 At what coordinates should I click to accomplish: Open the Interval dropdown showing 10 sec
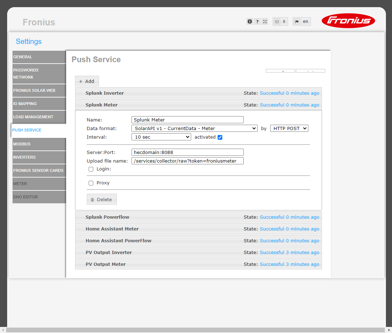161,137
